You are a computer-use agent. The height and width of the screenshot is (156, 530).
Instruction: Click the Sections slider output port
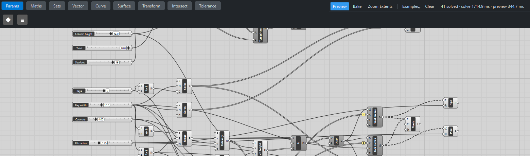(132, 62)
